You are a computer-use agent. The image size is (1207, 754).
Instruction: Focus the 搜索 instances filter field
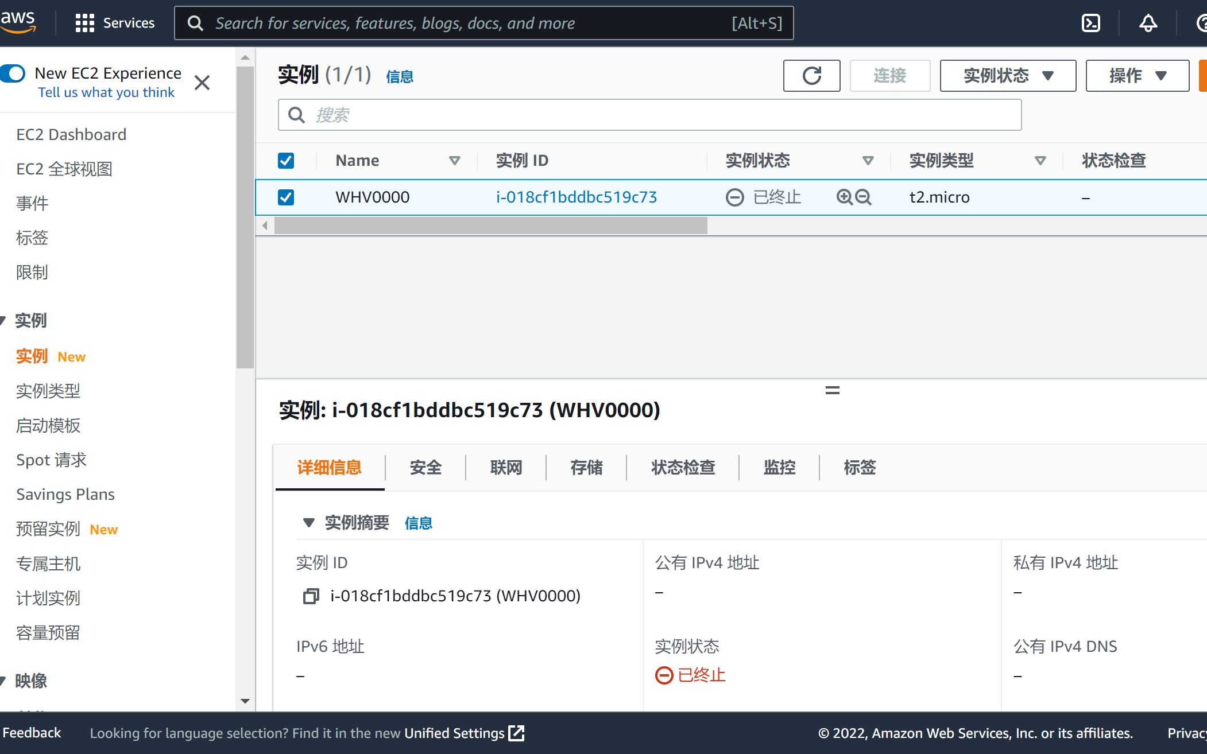click(650, 115)
